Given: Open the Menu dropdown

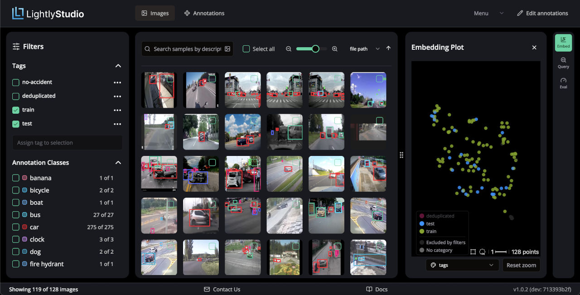Looking at the screenshot, I should coord(488,14).
